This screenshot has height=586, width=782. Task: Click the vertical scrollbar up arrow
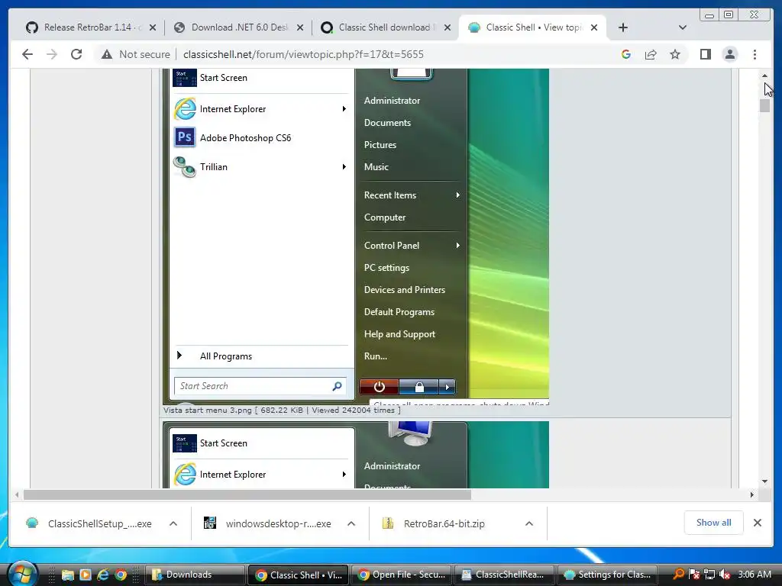tap(764, 76)
